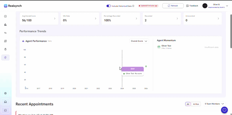
Task: Open the Feedback link
Action: (192, 6)
